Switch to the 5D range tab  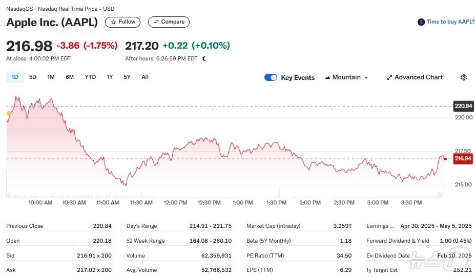[x=33, y=77]
